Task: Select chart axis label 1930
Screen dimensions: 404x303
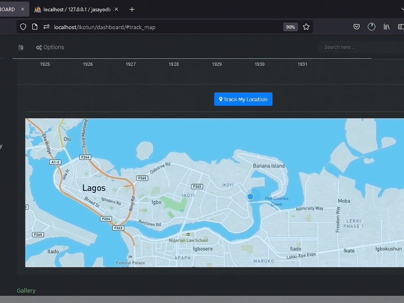Action: 259,64
